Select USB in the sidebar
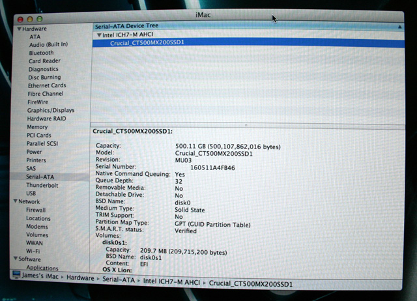The height and width of the screenshot is (301, 417). [x=31, y=193]
